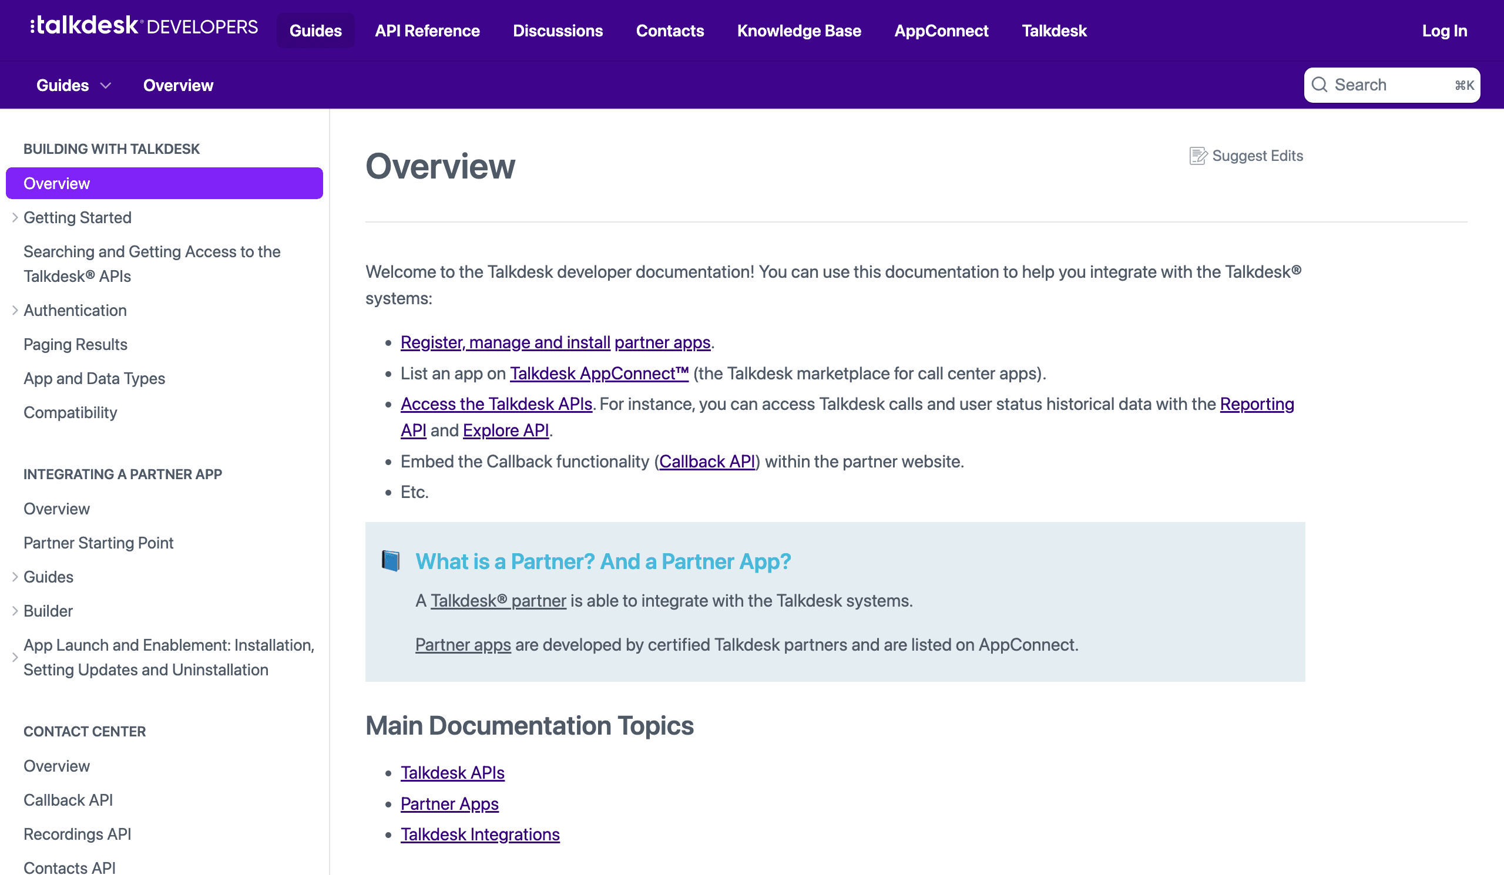
Task: Select highlighted Overview under Building with Talkdesk
Action: (x=164, y=183)
